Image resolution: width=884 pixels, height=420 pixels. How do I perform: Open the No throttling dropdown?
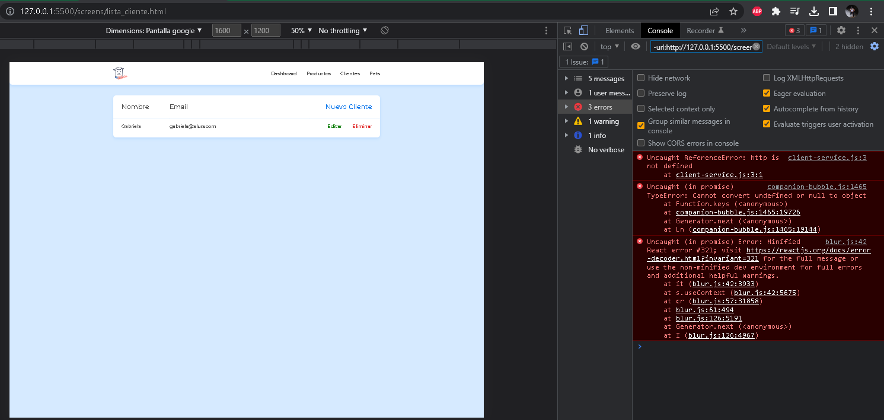(343, 30)
